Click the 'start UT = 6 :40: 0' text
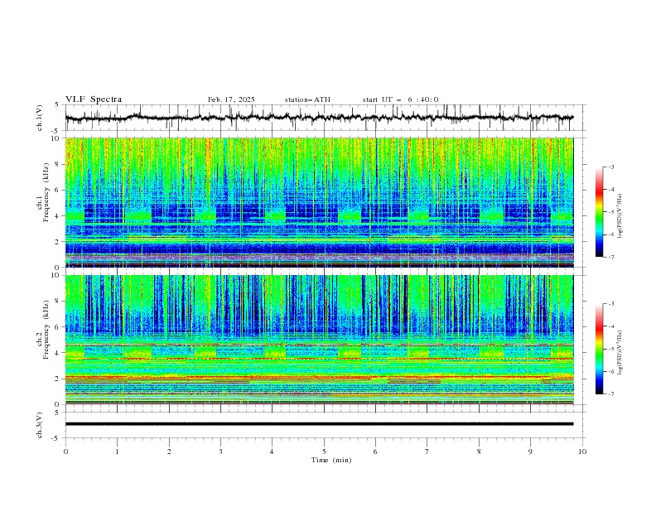 400,99
